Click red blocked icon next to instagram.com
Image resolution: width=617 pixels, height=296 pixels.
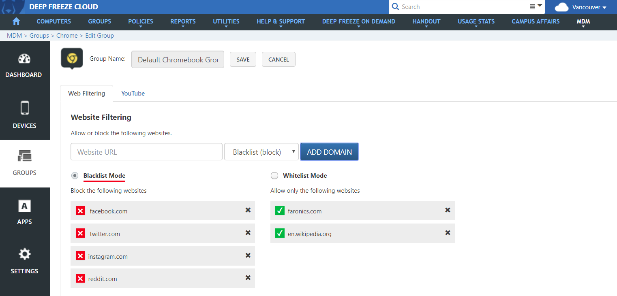pyautogui.click(x=80, y=256)
